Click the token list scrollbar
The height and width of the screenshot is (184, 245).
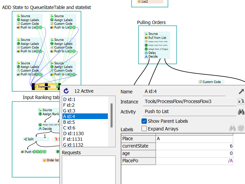coord(112,115)
